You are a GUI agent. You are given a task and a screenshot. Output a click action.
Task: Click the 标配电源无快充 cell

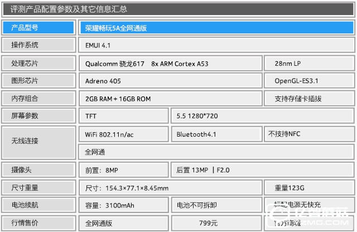click(x=309, y=205)
